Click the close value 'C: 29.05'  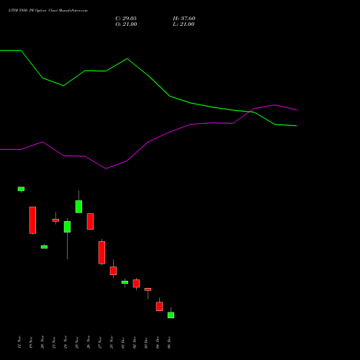[x=126, y=19]
